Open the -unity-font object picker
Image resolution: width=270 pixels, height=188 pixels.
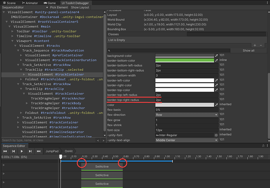click(x=216, y=135)
